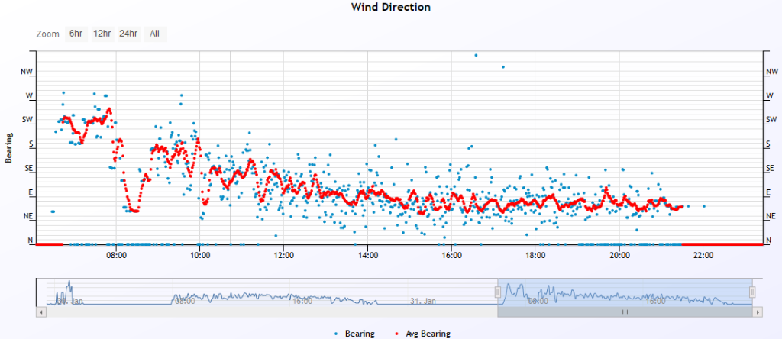782x339 pixels.
Task: Click left axis S label
Action: pyautogui.click(x=30, y=144)
